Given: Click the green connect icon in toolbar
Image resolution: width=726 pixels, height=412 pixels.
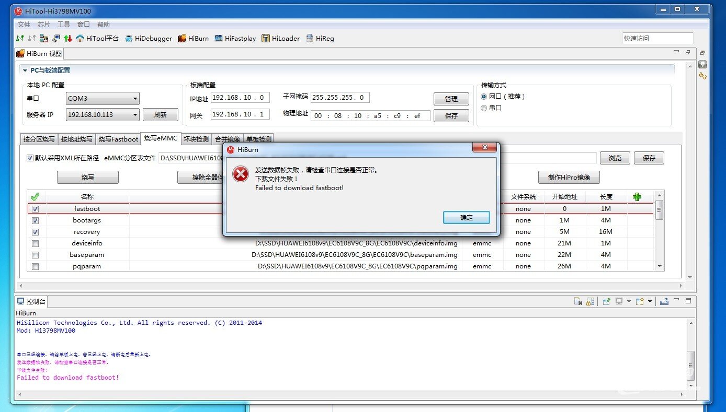Looking at the screenshot, I should pos(20,38).
